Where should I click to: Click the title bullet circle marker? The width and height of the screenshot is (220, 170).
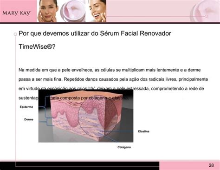point(15,34)
